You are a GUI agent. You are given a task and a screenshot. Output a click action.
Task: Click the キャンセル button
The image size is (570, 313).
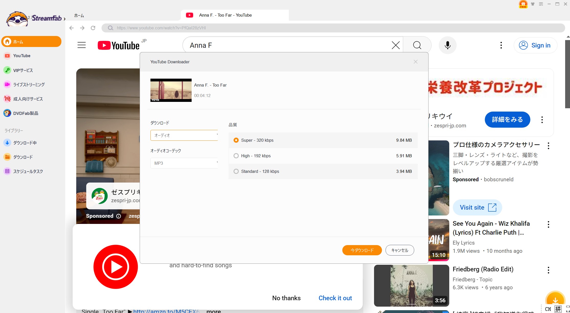click(400, 250)
